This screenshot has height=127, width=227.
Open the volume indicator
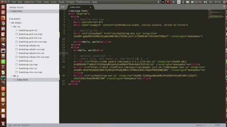point(205,2)
